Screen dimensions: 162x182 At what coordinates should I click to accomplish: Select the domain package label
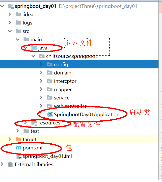point(63,73)
